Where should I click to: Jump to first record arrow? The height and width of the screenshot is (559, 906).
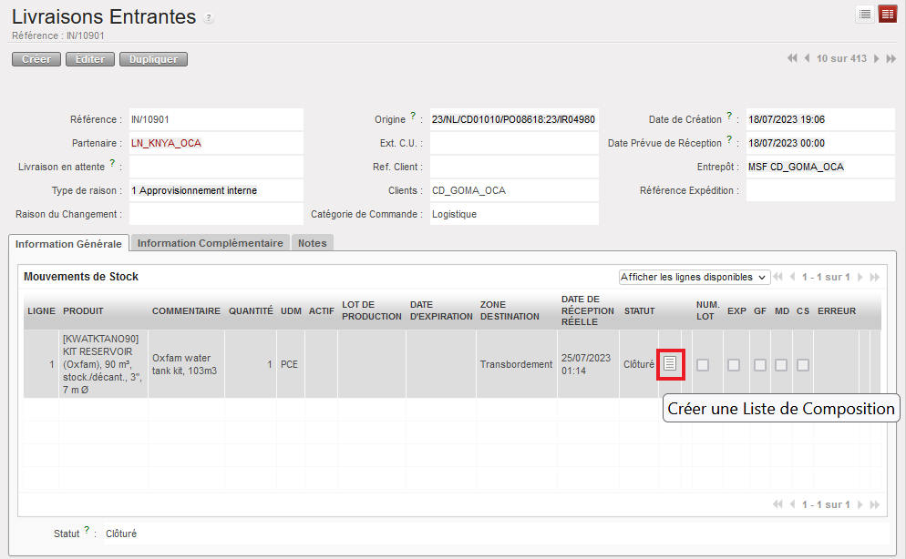pyautogui.click(x=792, y=58)
